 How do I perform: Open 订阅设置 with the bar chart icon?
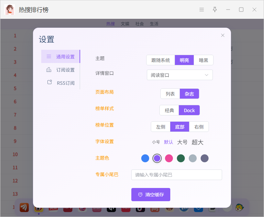pyautogui.click(x=61, y=70)
